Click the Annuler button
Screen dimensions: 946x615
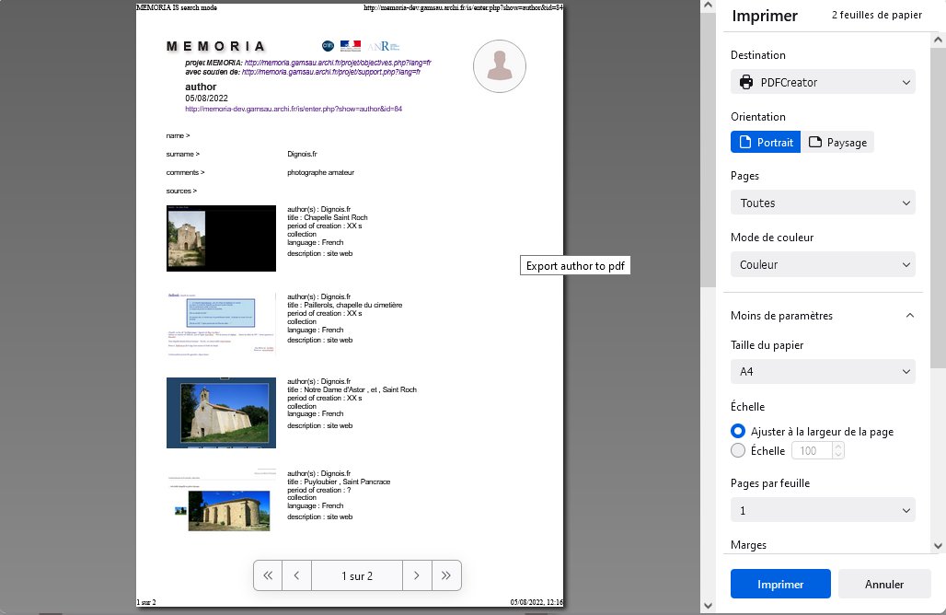[884, 584]
